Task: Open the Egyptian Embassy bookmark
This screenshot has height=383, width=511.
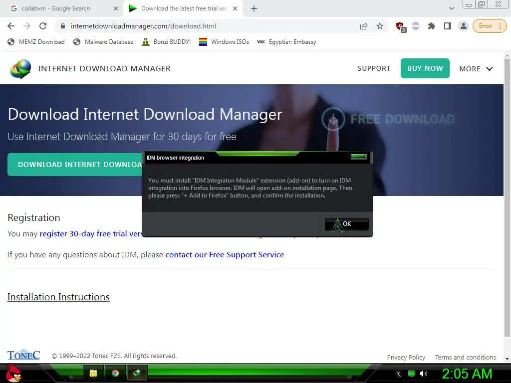Action: point(286,42)
